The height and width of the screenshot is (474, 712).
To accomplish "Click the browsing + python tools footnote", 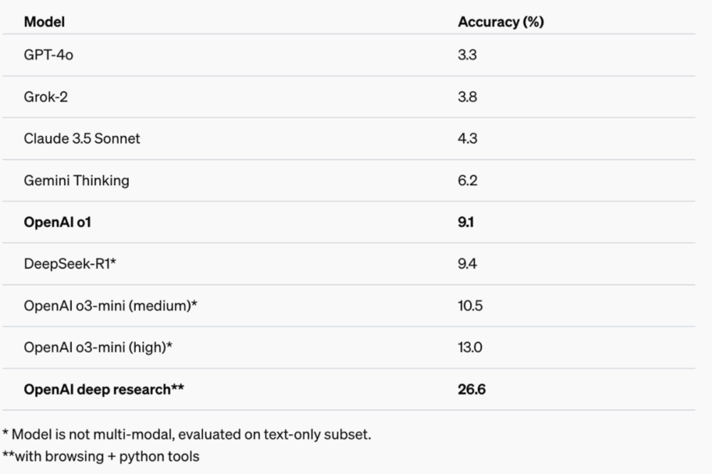I will click(100, 456).
